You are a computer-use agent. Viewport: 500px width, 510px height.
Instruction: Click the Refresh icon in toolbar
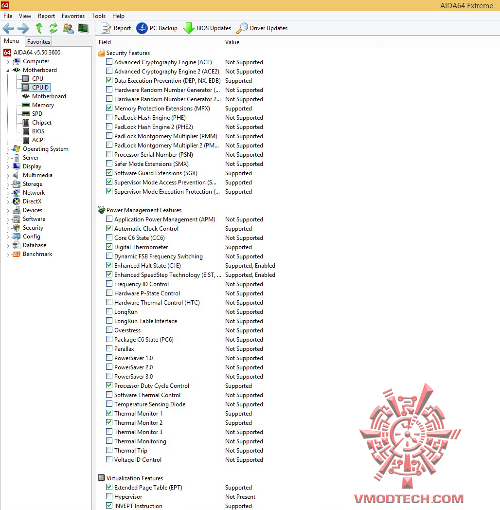54,28
